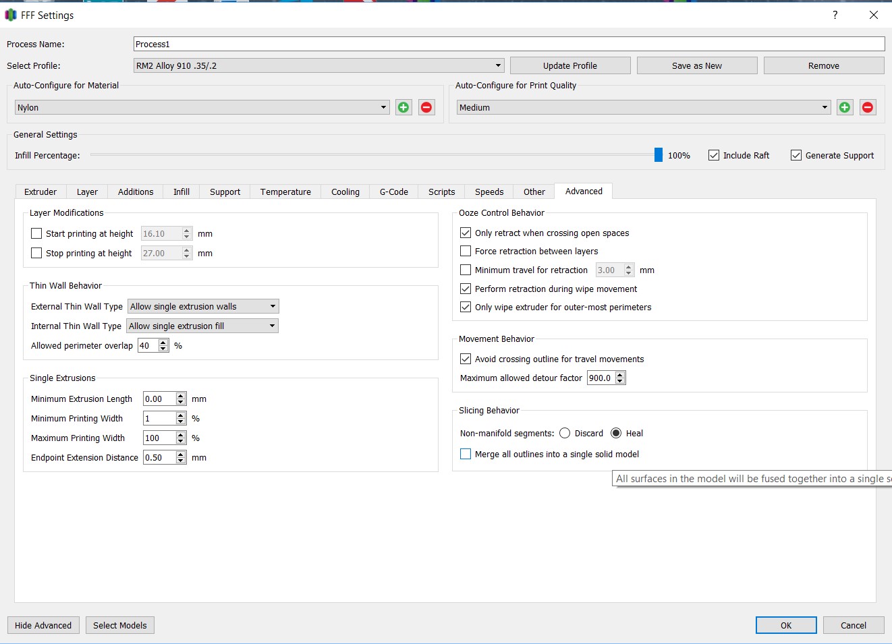Click the title bar help question mark

[835, 15]
